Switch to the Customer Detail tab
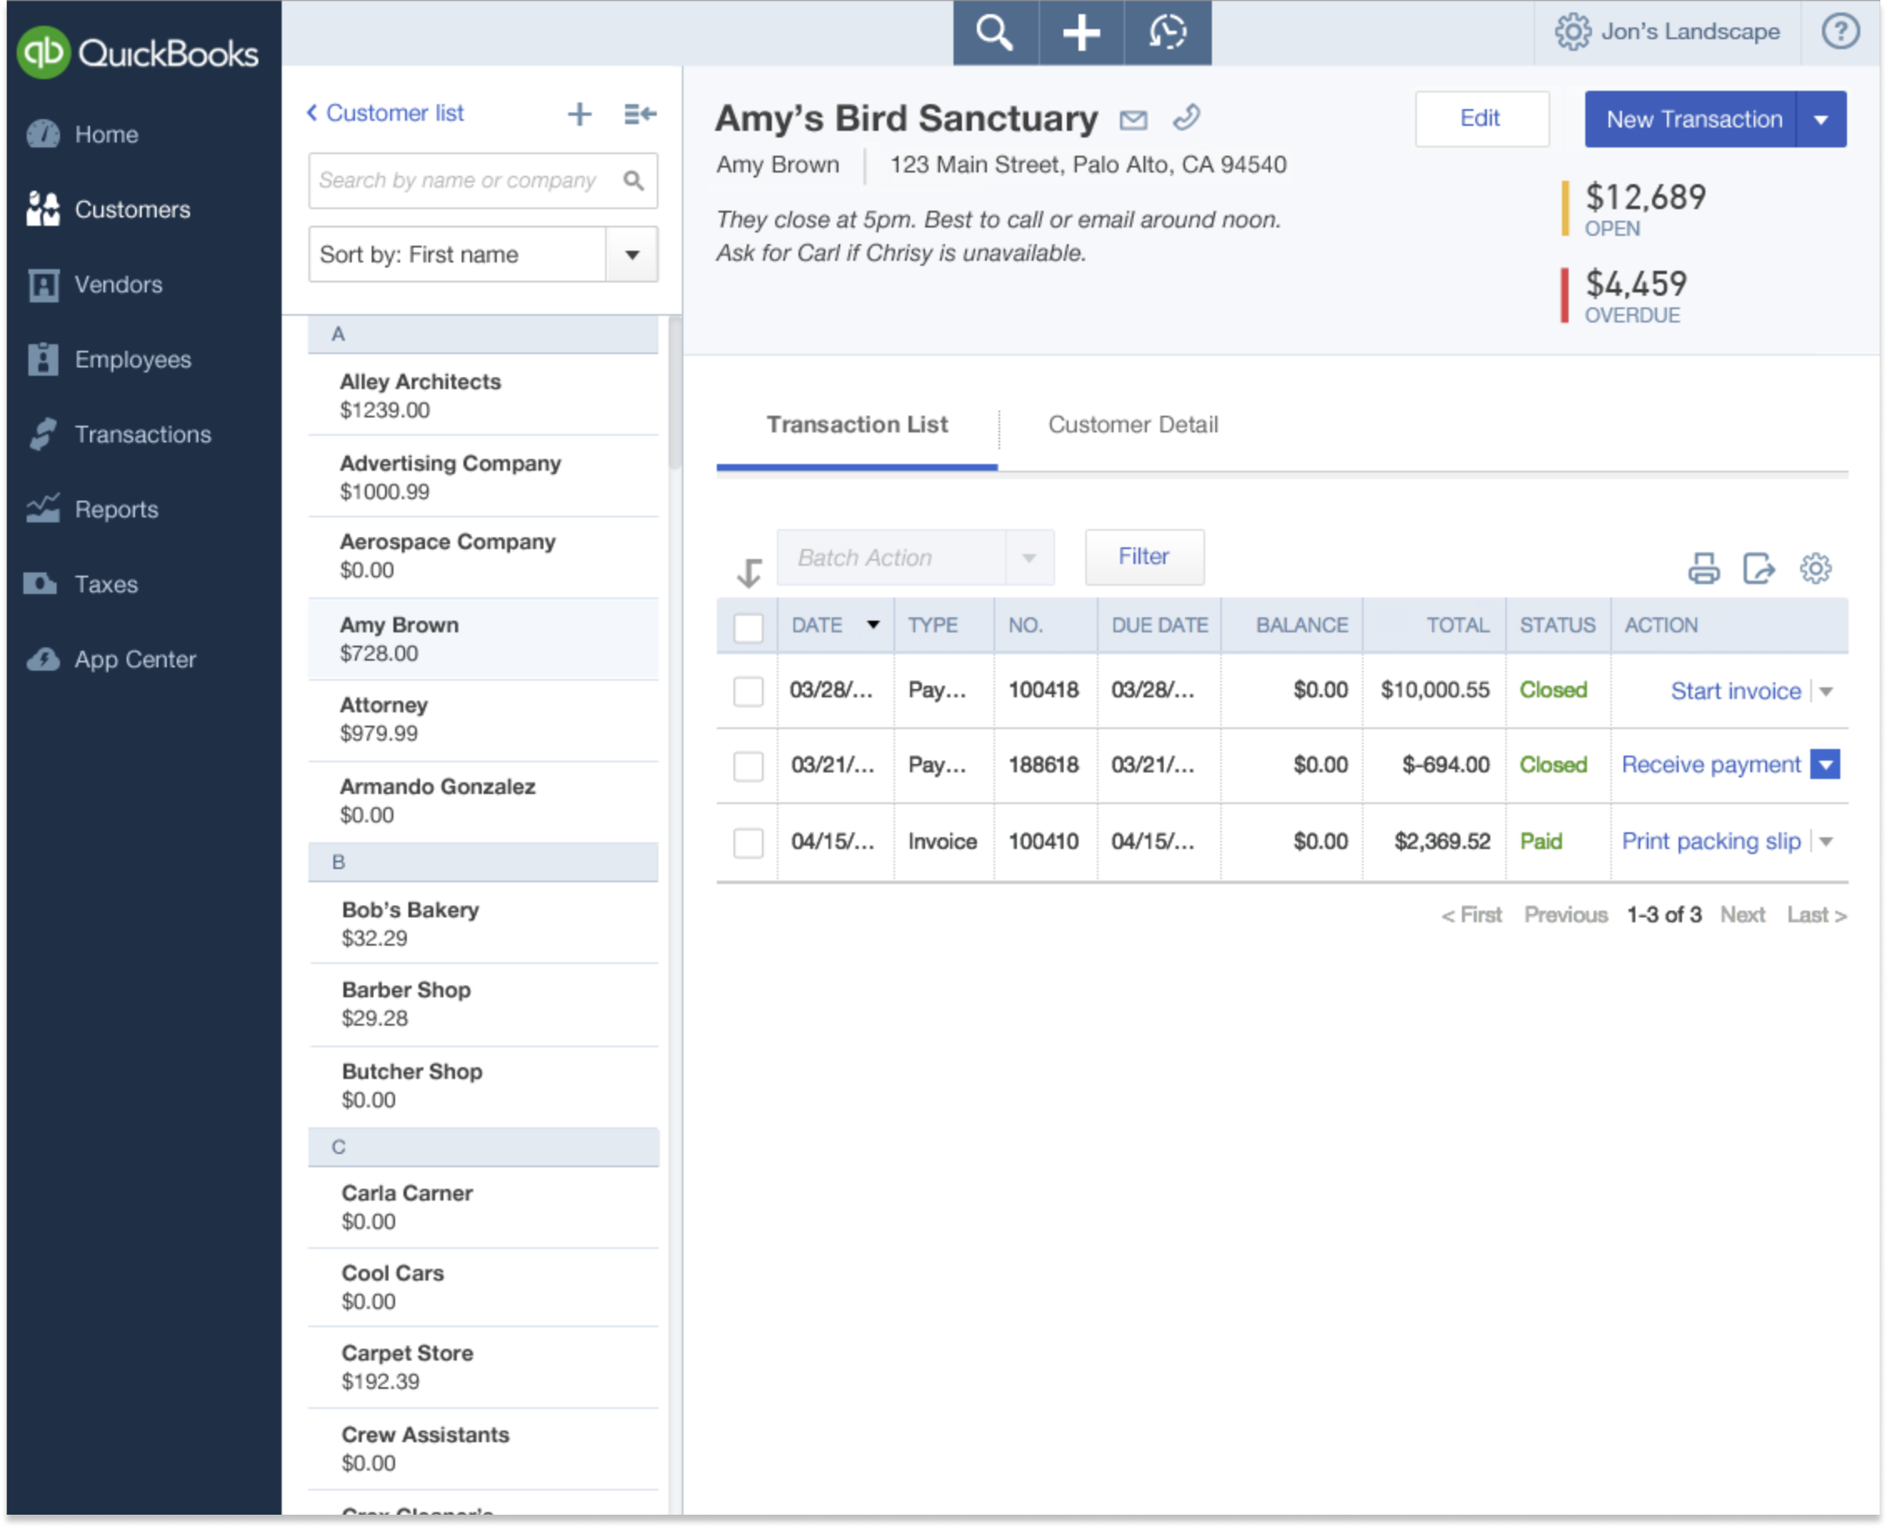 click(x=1133, y=425)
